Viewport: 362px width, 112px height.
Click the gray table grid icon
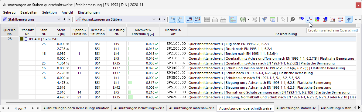(207, 19)
